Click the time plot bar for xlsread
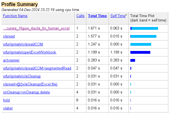 [143, 36]
